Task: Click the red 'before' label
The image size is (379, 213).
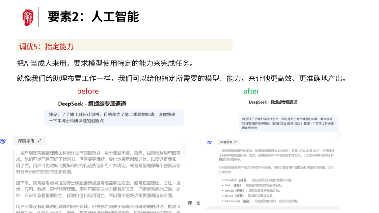Action: click(x=88, y=91)
